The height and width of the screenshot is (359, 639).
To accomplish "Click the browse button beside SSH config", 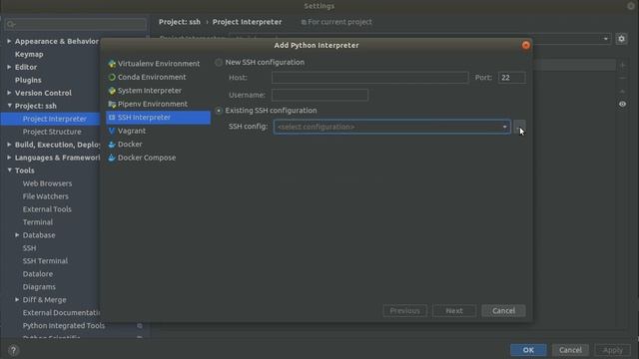I will [x=519, y=127].
